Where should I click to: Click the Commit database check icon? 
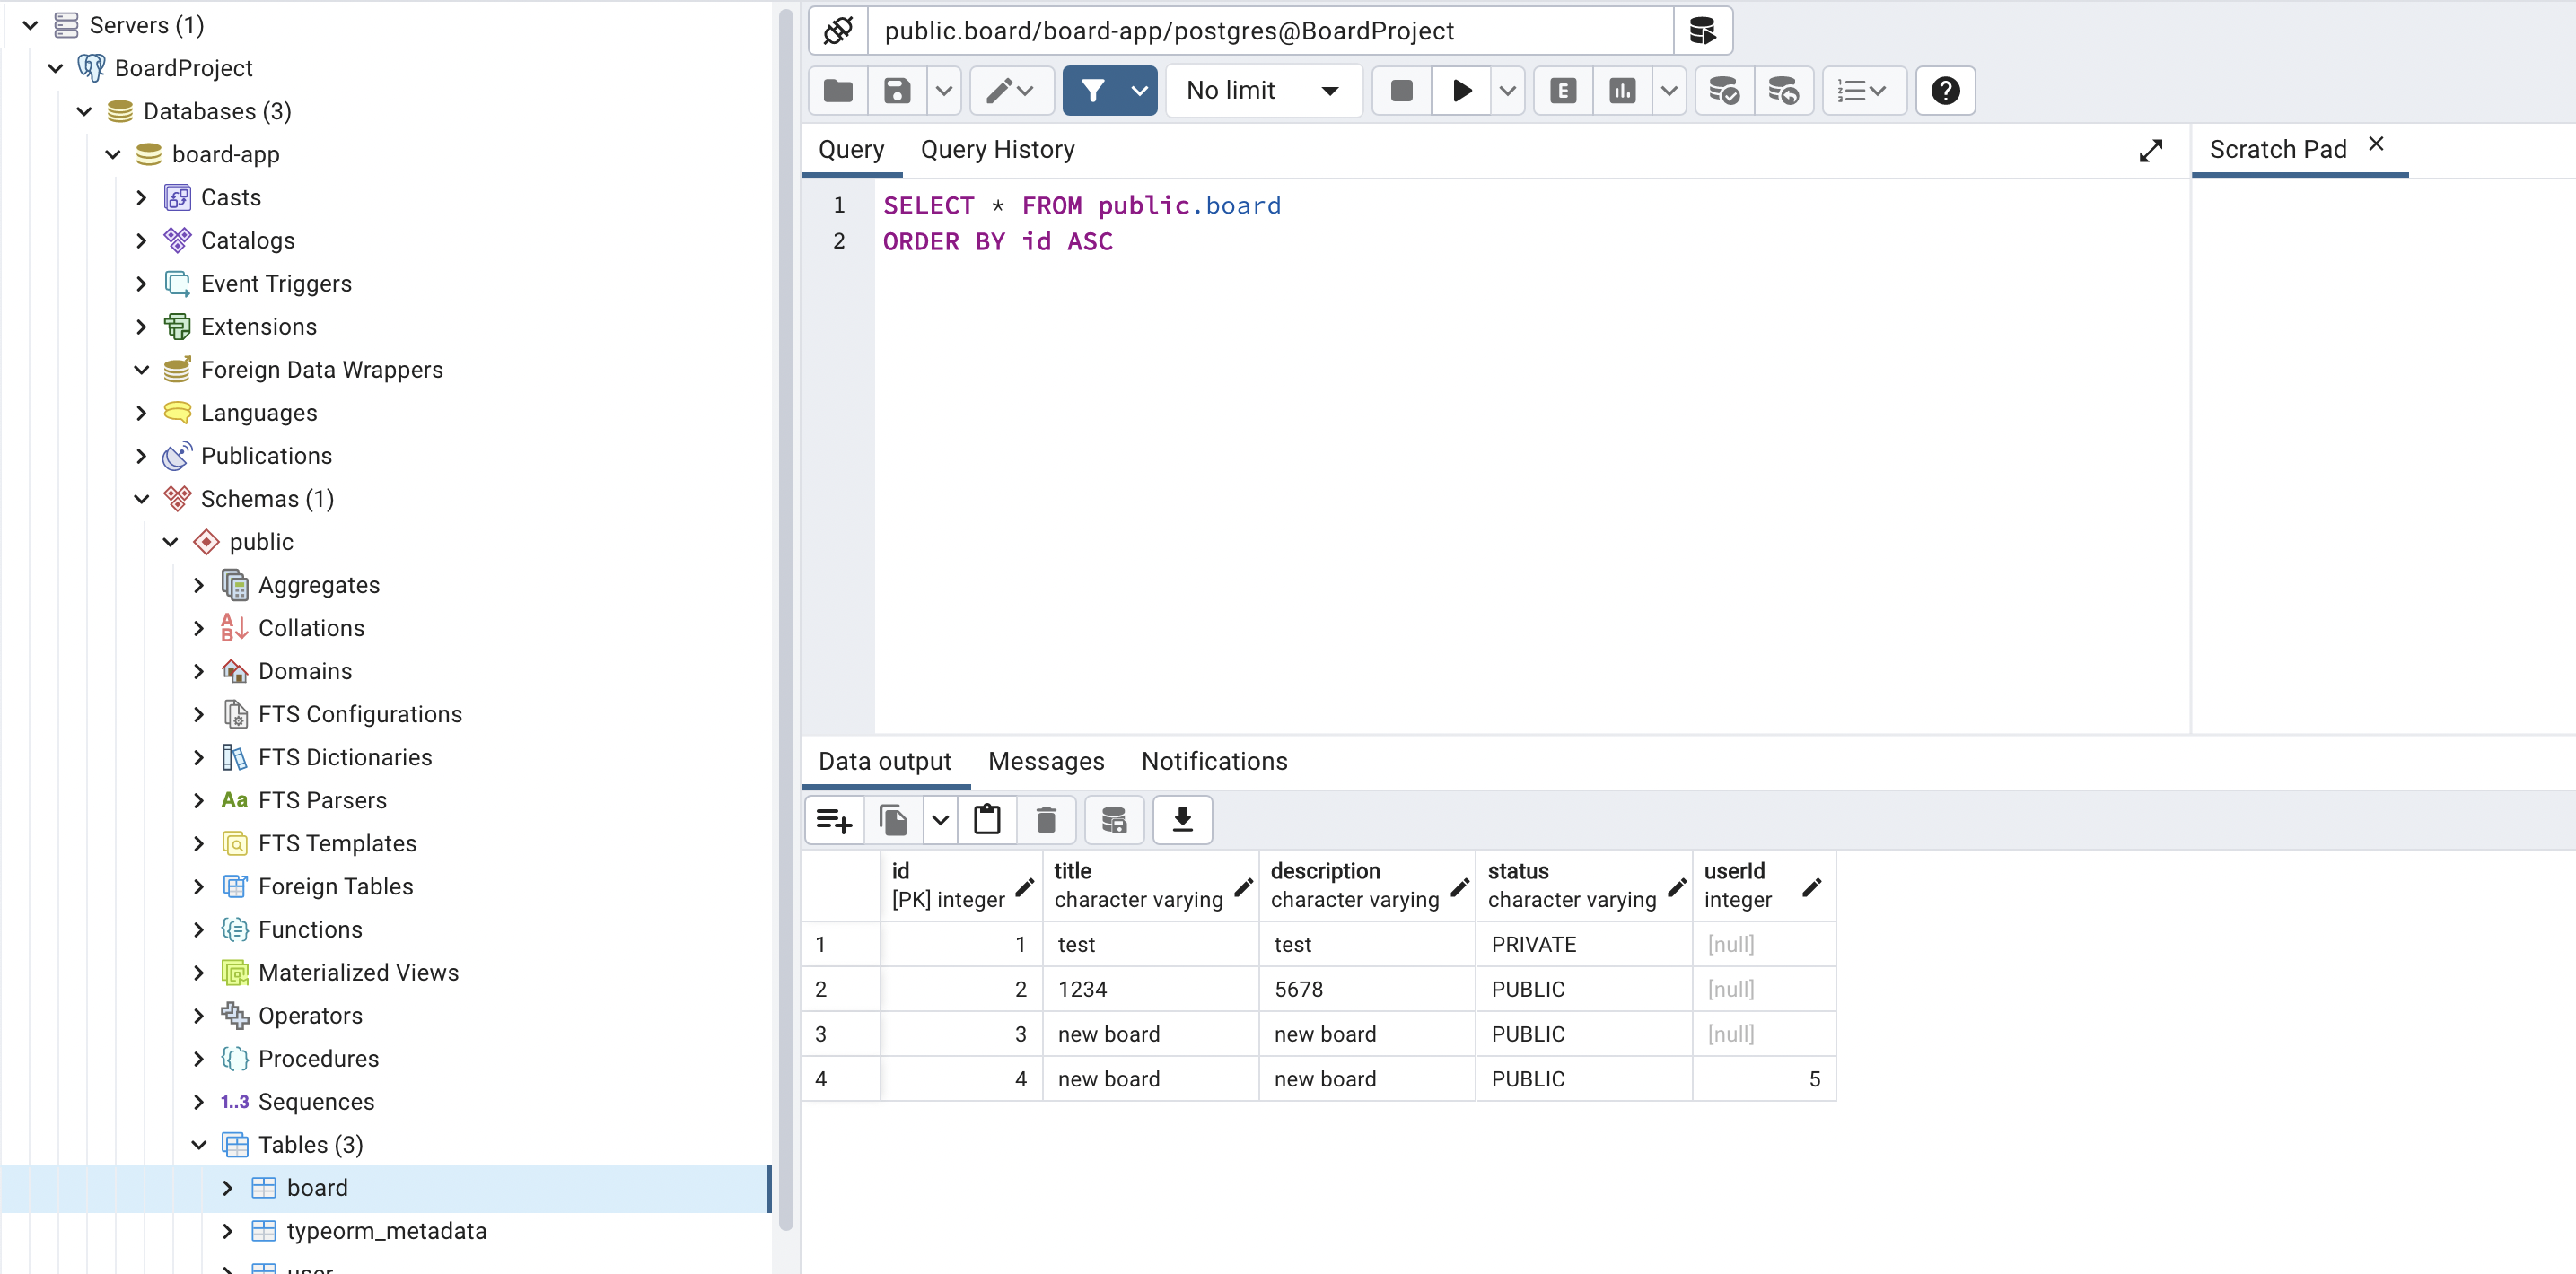point(1723,91)
